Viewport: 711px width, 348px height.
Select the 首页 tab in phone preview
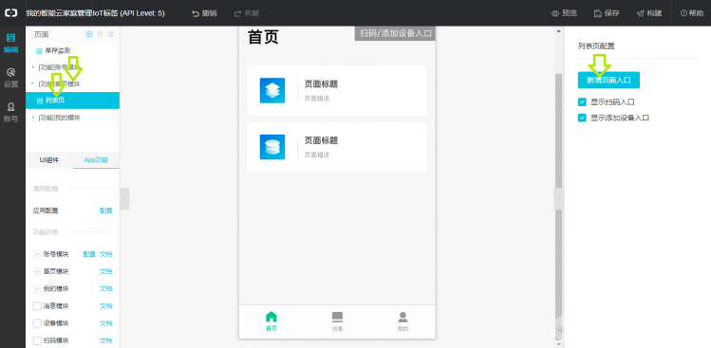tap(271, 321)
